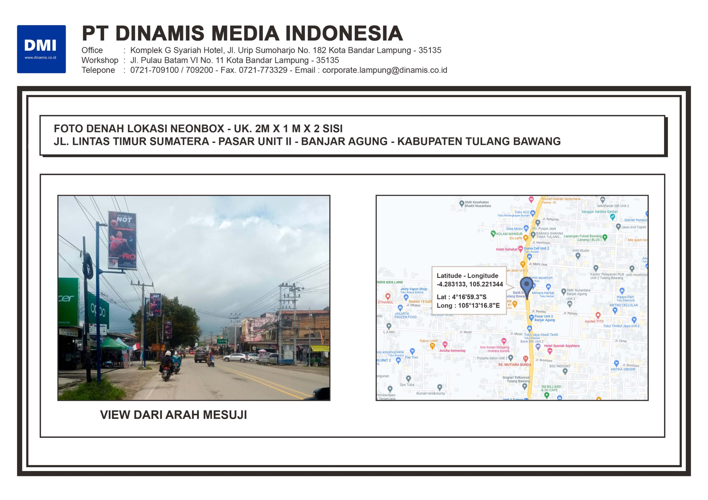Click the Hotel Sahabat pink lodging pin
Viewport: 708px width, 500px height.
click(x=520, y=249)
